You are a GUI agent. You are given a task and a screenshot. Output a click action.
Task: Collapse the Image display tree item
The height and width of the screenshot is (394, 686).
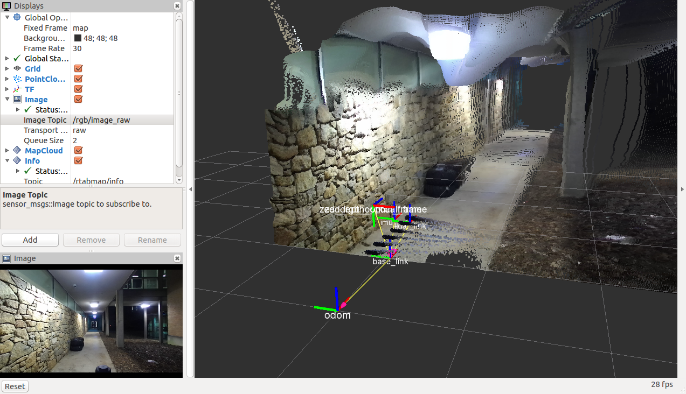point(7,99)
